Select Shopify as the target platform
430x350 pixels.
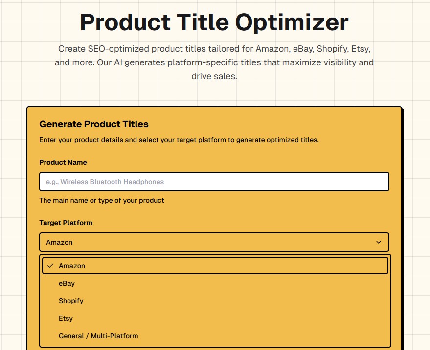tap(70, 301)
